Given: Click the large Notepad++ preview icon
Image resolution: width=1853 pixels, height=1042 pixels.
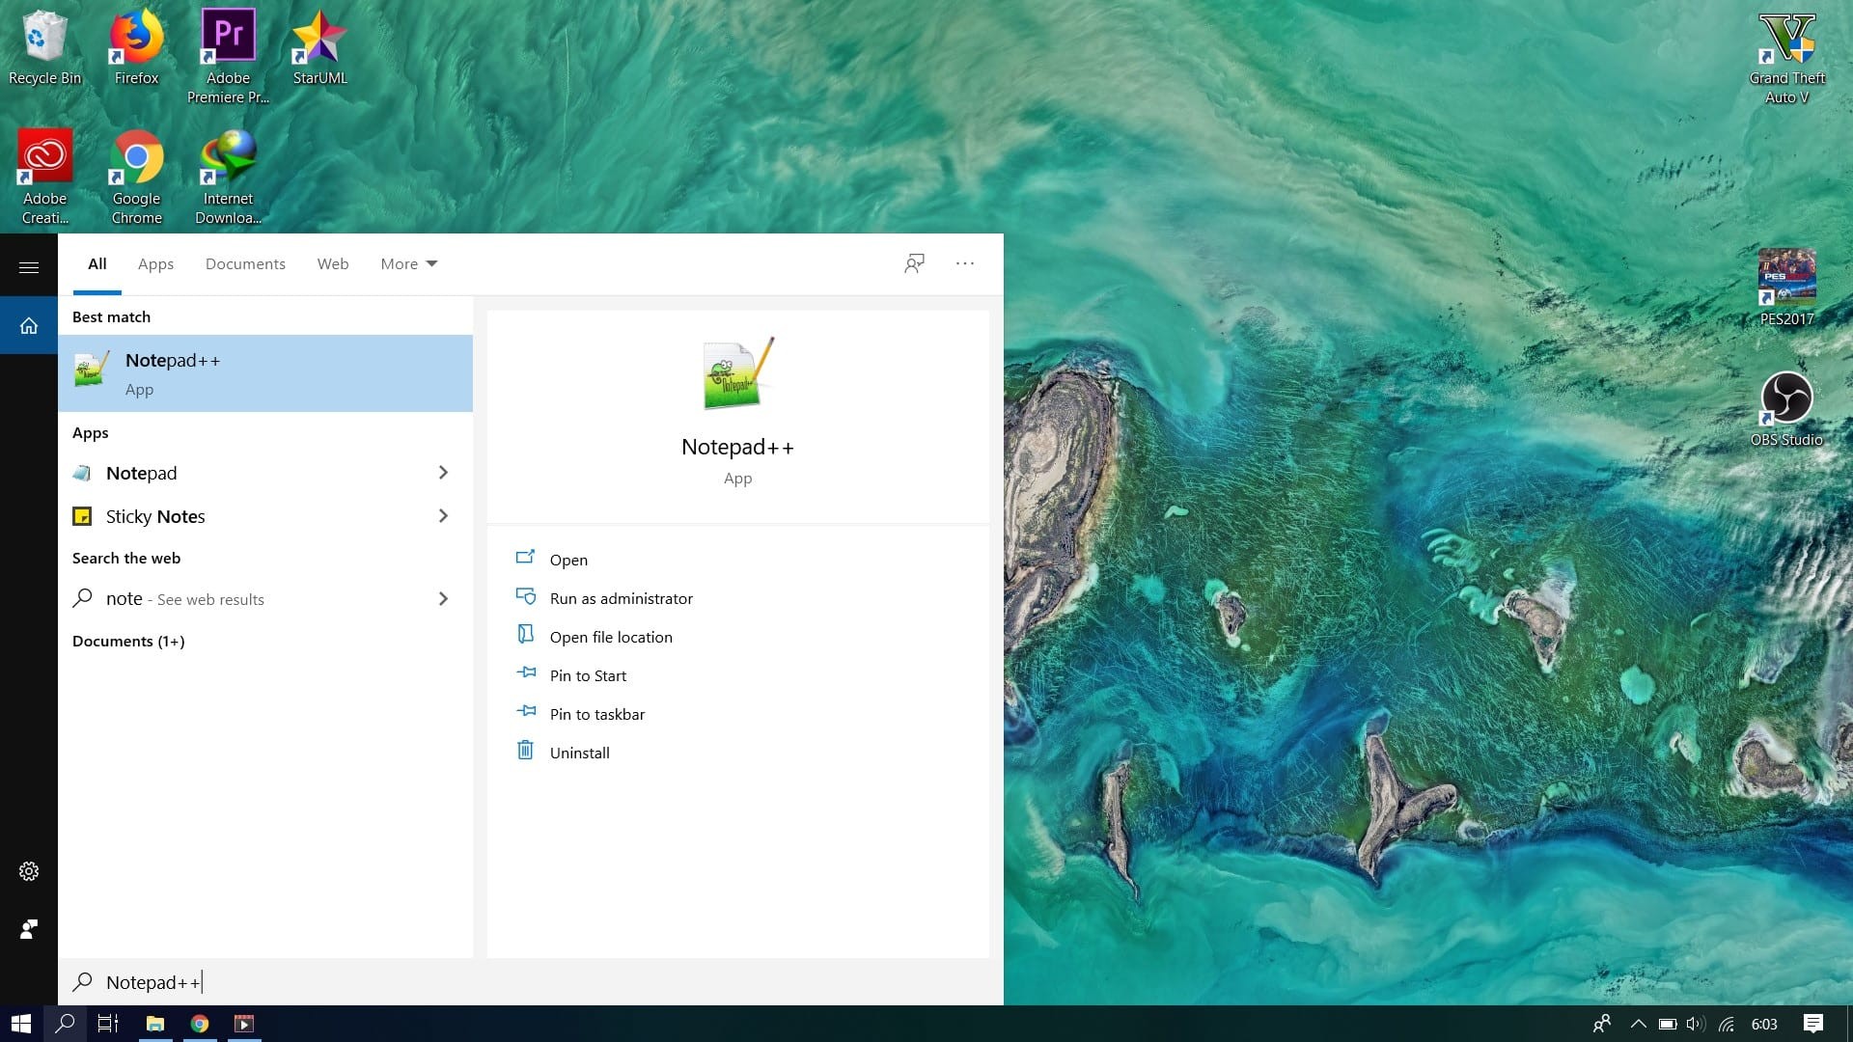Looking at the screenshot, I should [738, 374].
